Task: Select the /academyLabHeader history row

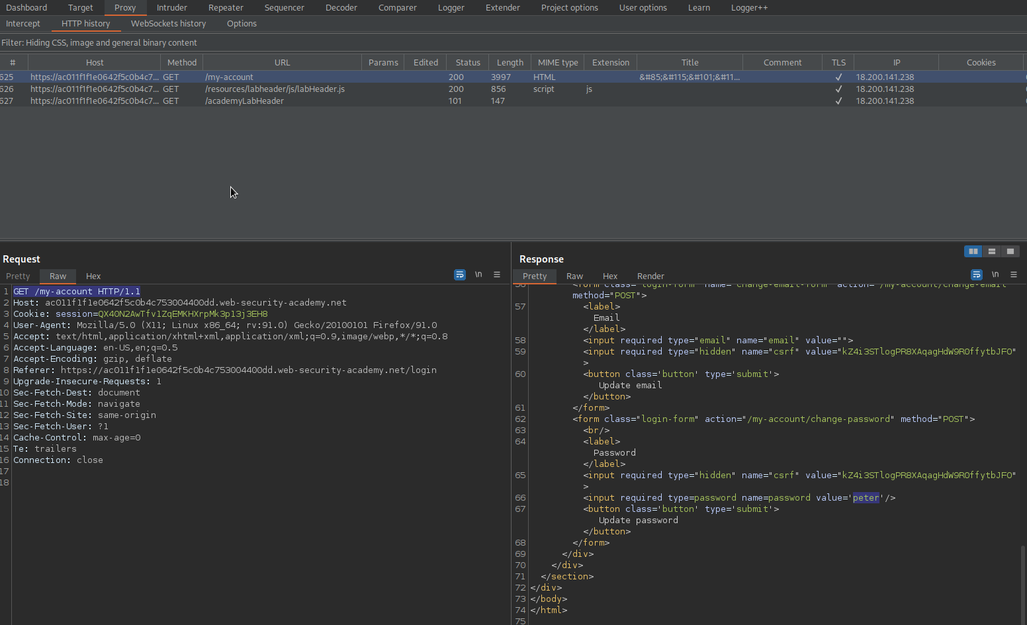Action: [513, 101]
